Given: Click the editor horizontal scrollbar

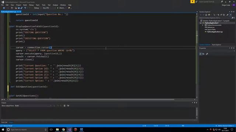Looking at the screenshot, I should pyautogui.click(x=92, y=99).
